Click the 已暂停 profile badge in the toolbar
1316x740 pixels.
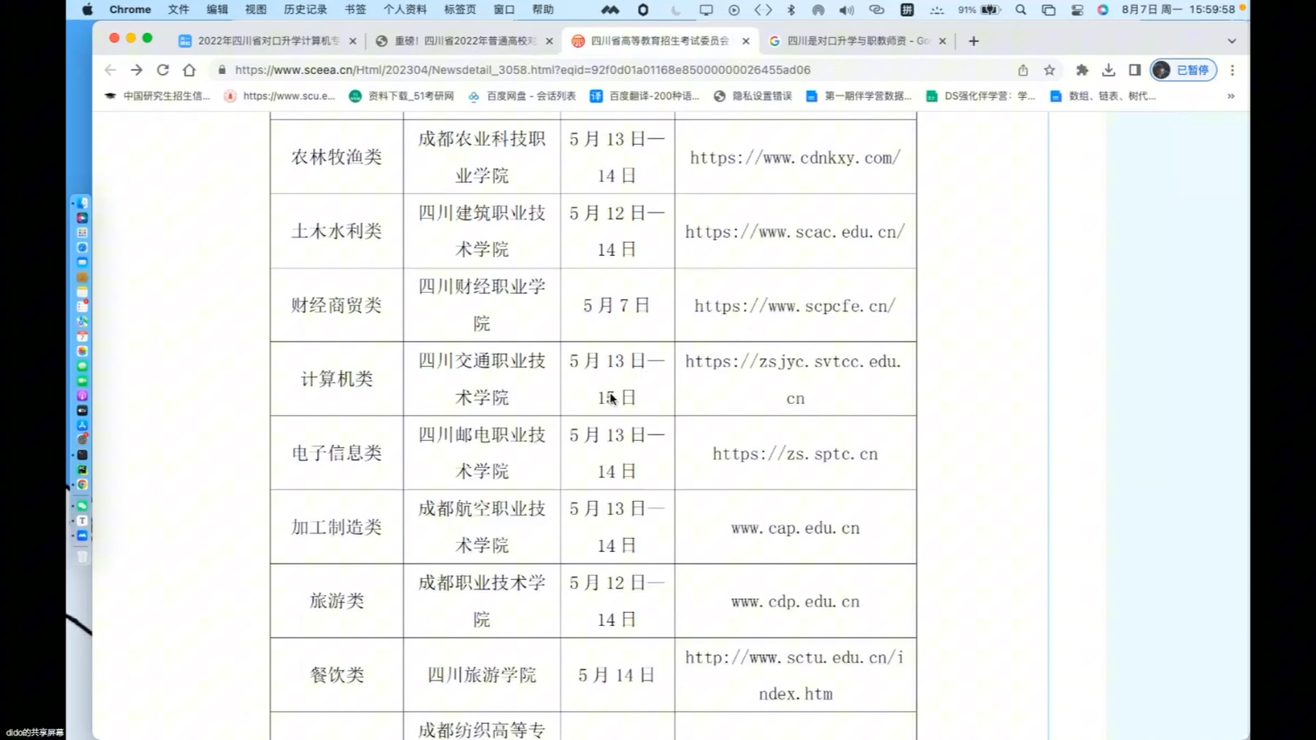(1183, 70)
